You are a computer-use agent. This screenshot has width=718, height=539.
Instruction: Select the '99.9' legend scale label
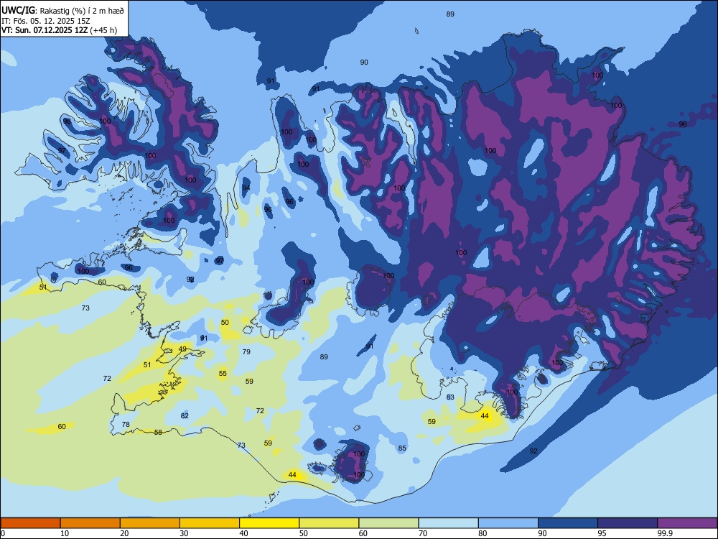pos(665,533)
